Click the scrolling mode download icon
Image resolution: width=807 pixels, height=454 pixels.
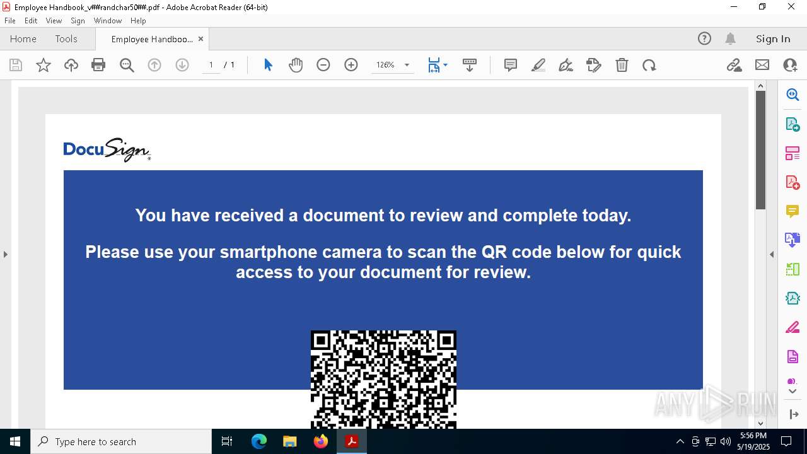(x=470, y=65)
